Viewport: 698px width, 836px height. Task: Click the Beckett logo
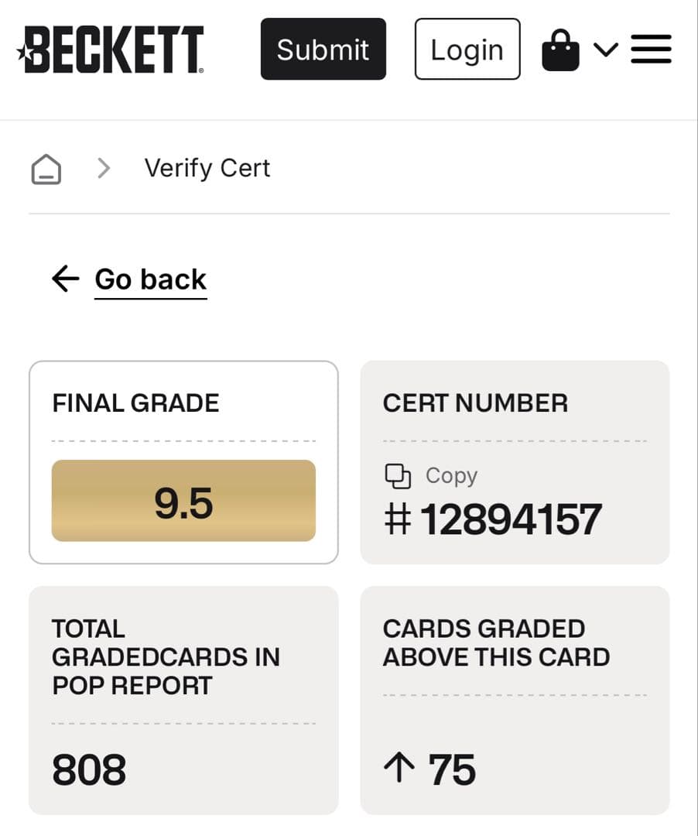[111, 50]
